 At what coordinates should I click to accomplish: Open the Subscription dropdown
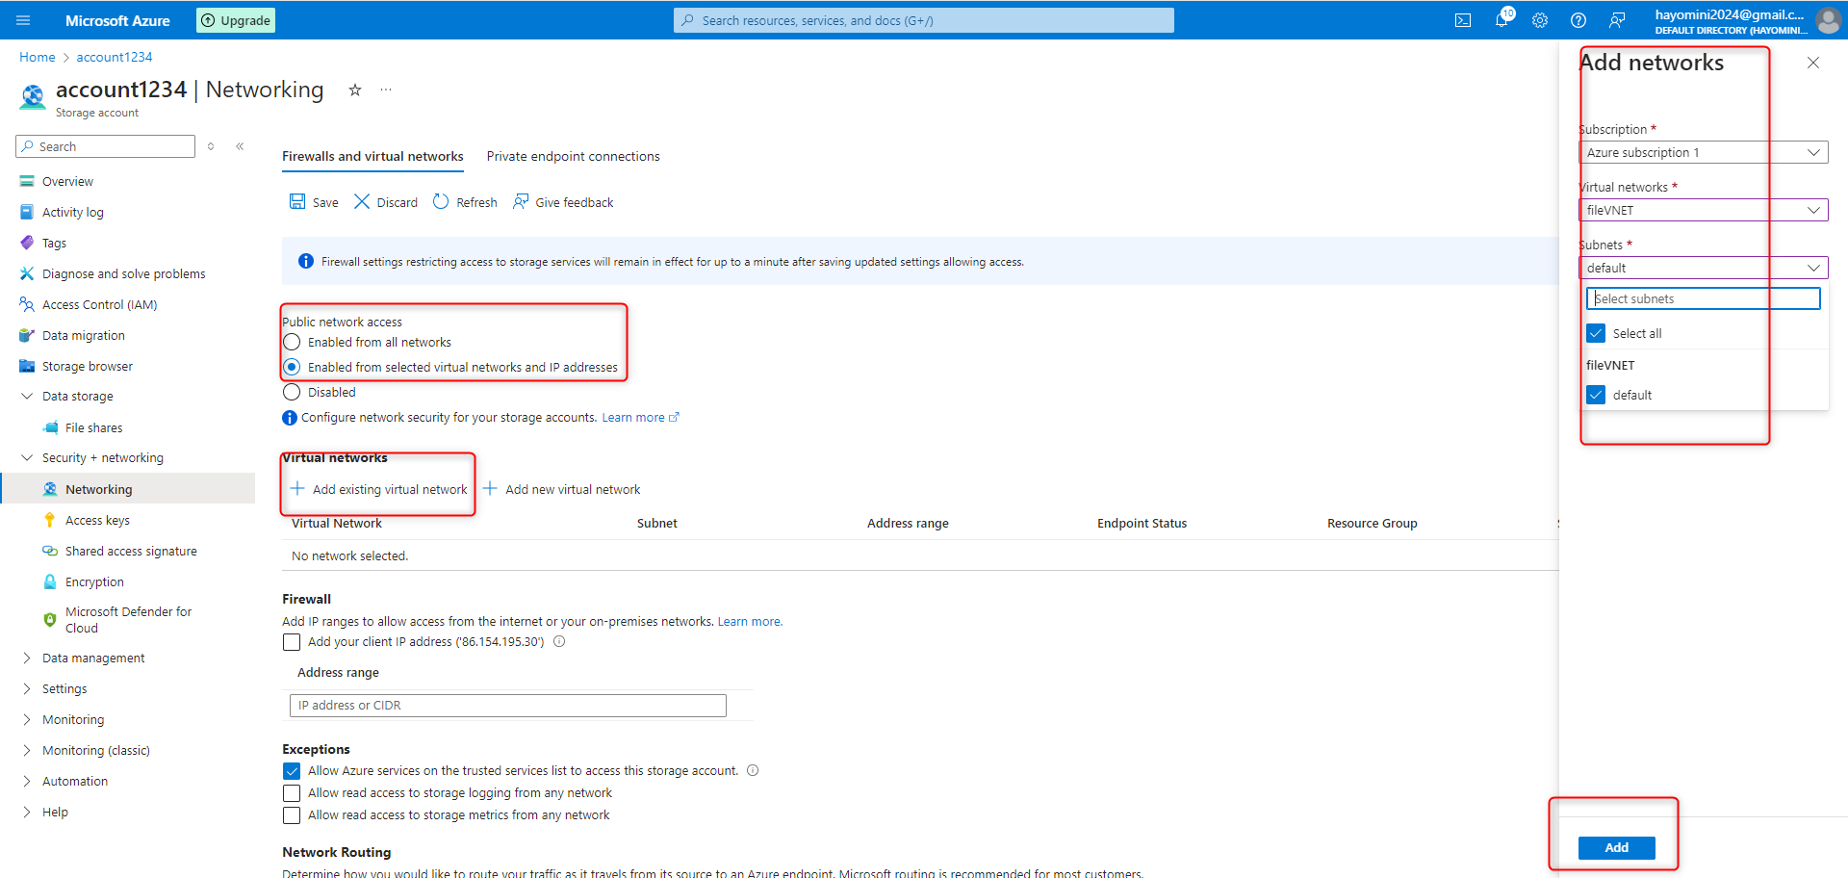pos(1704,152)
